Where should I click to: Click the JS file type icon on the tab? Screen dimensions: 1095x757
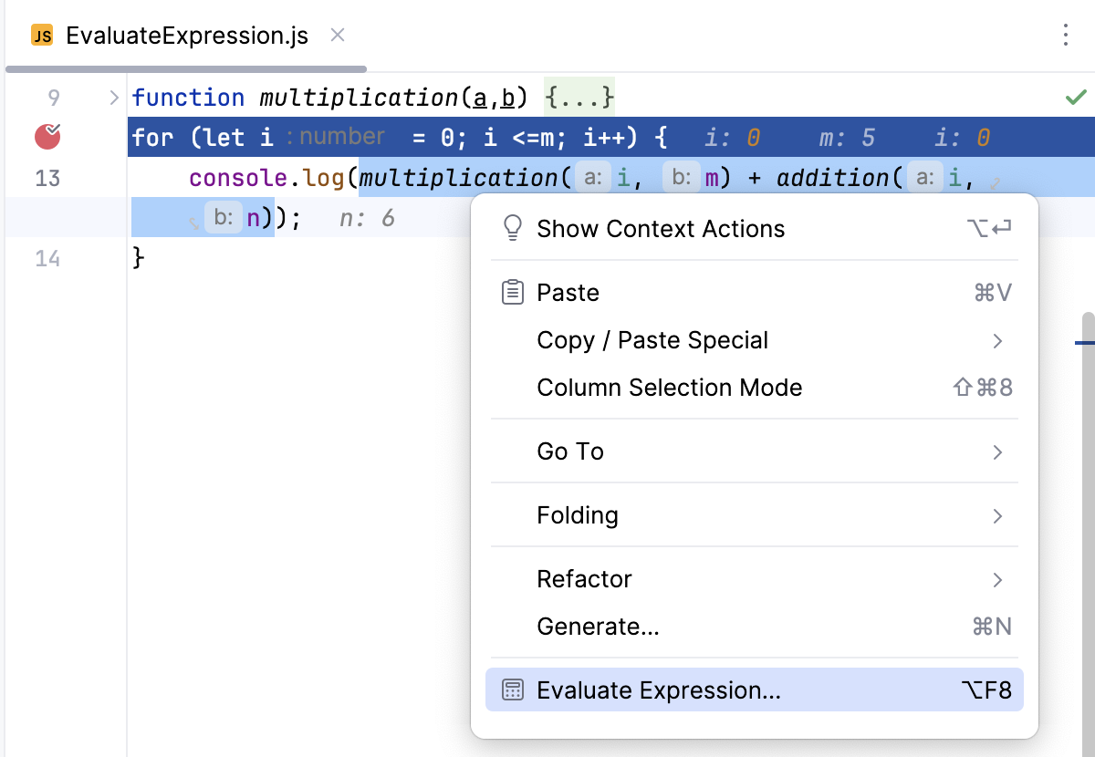42,36
